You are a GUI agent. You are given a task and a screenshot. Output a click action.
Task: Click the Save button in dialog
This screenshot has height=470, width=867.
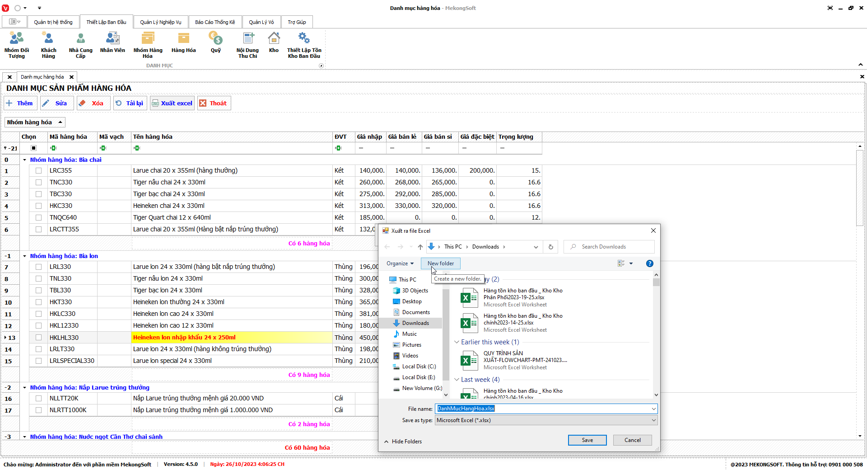coord(587,440)
